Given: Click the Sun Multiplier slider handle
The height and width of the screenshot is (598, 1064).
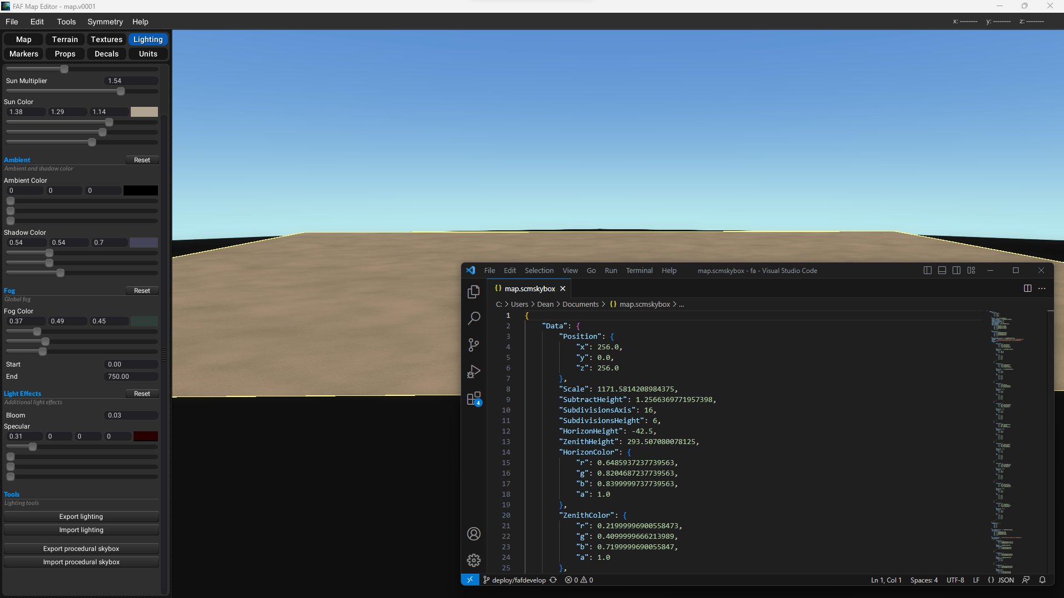Looking at the screenshot, I should click(x=121, y=91).
